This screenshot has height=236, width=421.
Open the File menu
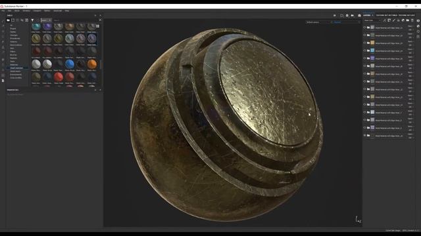[x=3, y=10]
